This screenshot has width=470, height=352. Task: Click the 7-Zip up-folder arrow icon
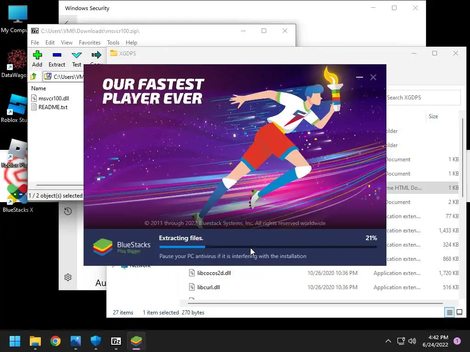(x=34, y=77)
